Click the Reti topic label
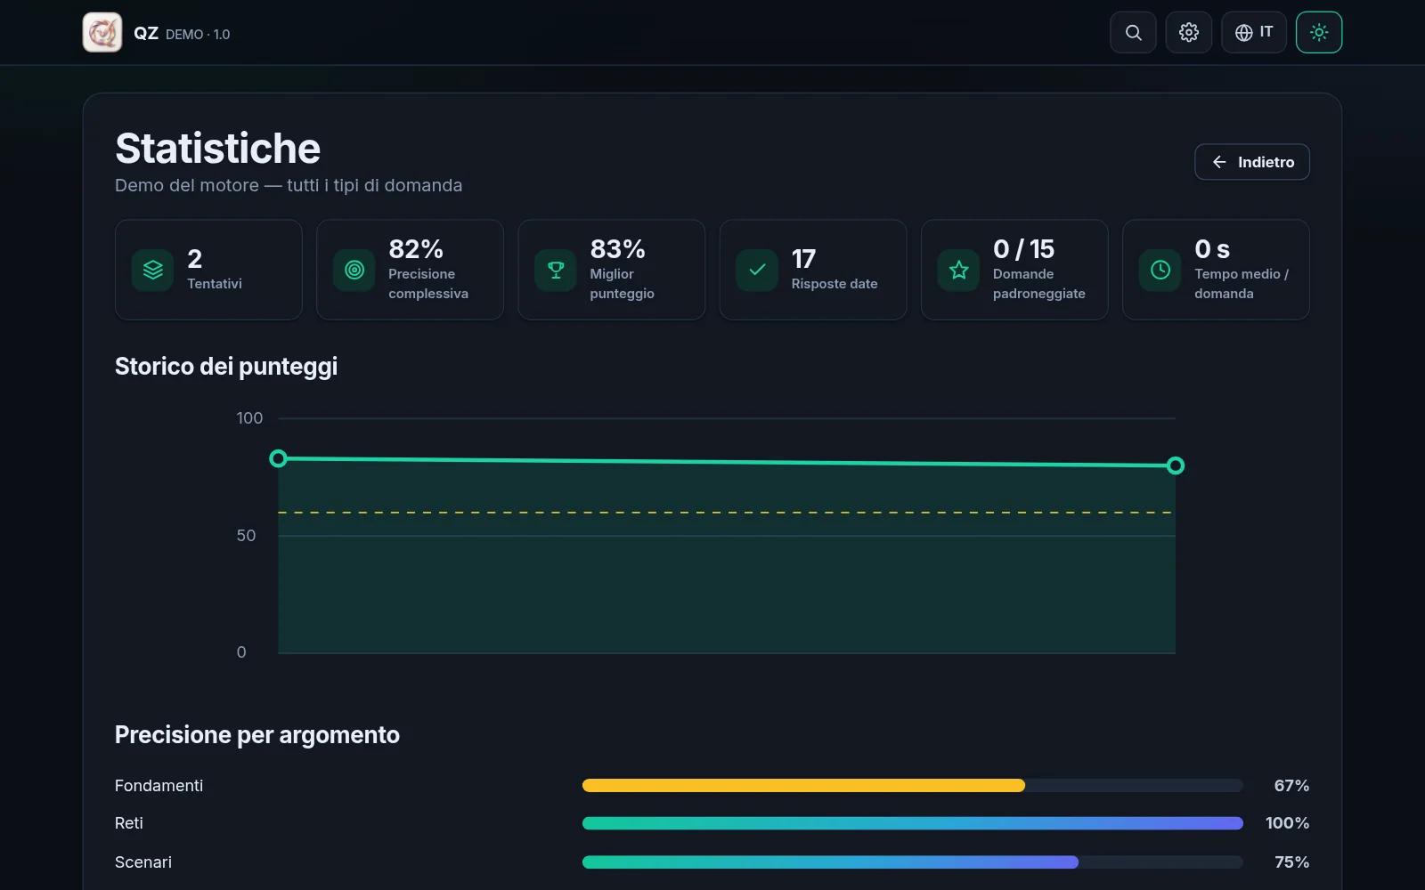Image resolution: width=1425 pixels, height=890 pixels. pyautogui.click(x=129, y=823)
